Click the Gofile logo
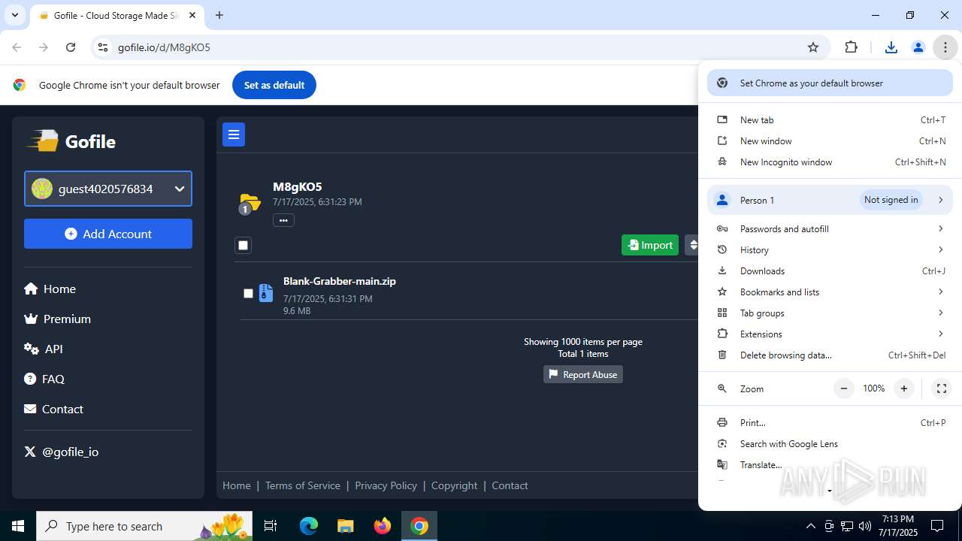Viewport: 962px width, 541px height. tap(71, 141)
